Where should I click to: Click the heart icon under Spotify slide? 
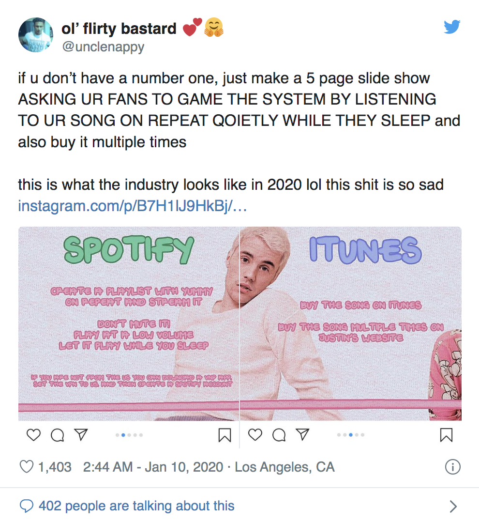[x=33, y=435]
